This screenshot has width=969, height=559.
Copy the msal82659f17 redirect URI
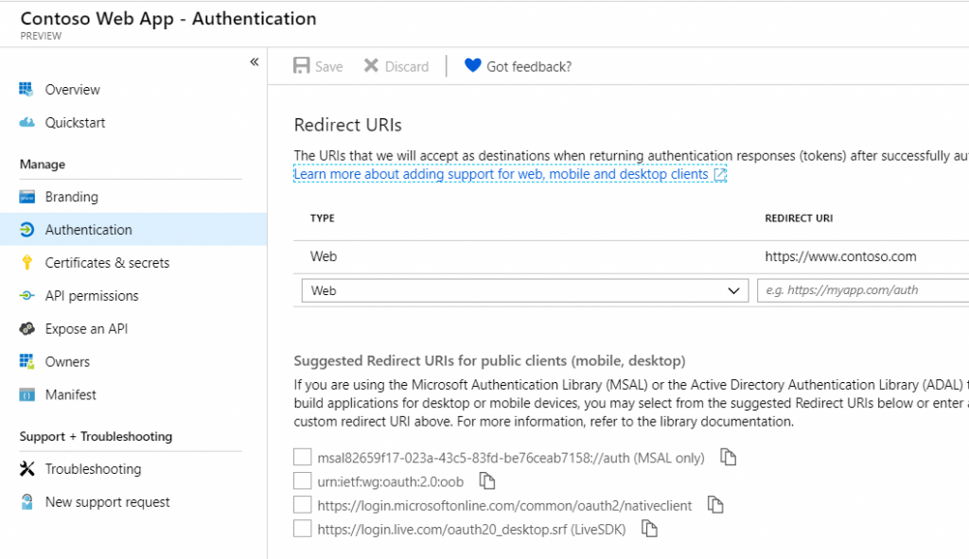point(728,457)
